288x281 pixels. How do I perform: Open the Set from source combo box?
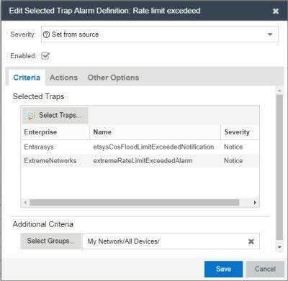coord(160,34)
